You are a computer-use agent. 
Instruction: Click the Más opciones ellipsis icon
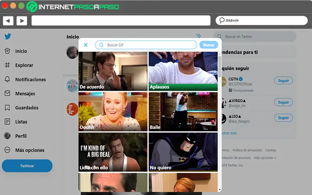[x=7, y=150]
